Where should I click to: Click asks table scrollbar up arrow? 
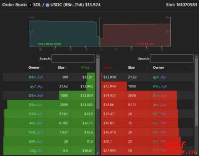coord(196,56)
